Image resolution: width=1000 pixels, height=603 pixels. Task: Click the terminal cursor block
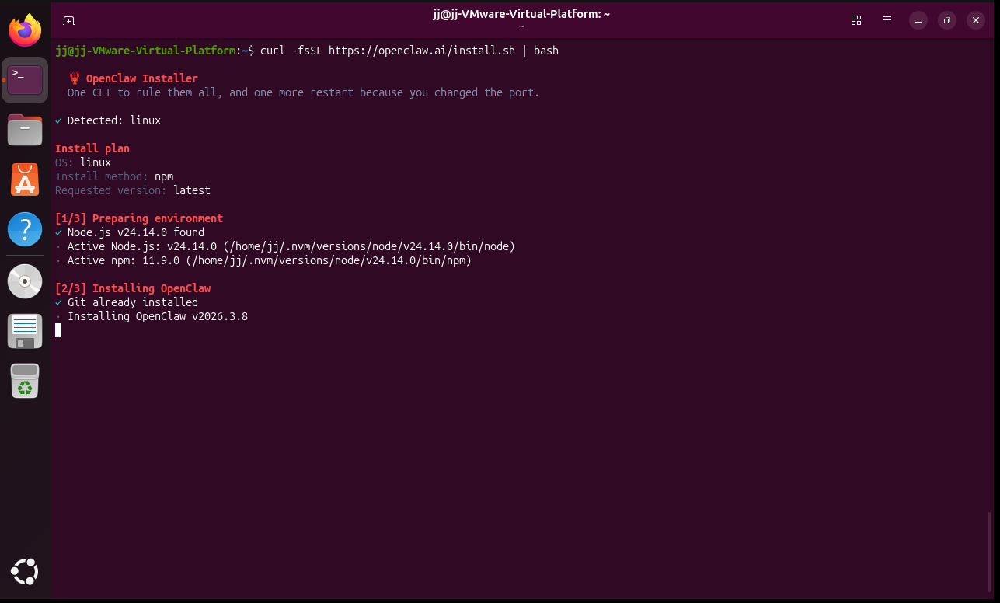[x=58, y=330]
